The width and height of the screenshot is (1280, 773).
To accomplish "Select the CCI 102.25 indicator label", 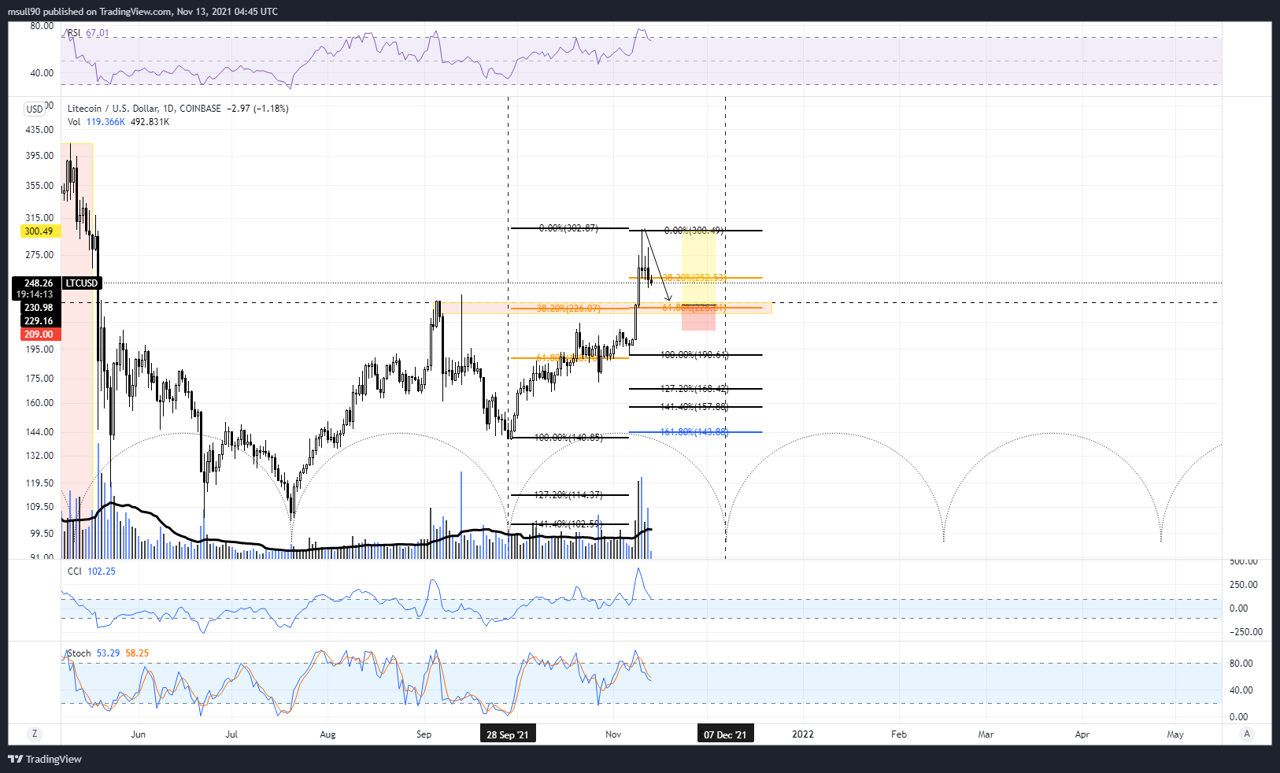I will (x=91, y=571).
